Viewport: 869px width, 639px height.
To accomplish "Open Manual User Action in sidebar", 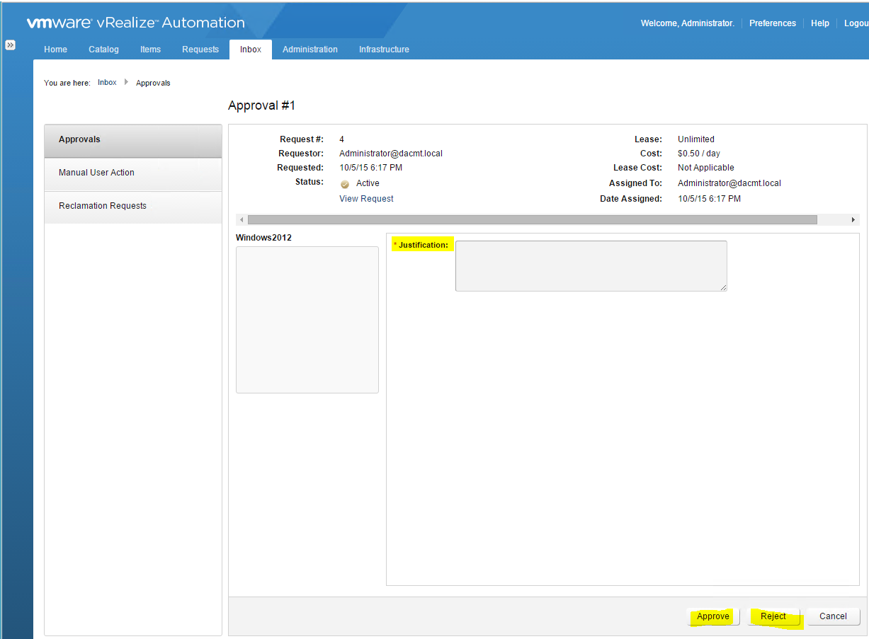I will pyautogui.click(x=133, y=173).
